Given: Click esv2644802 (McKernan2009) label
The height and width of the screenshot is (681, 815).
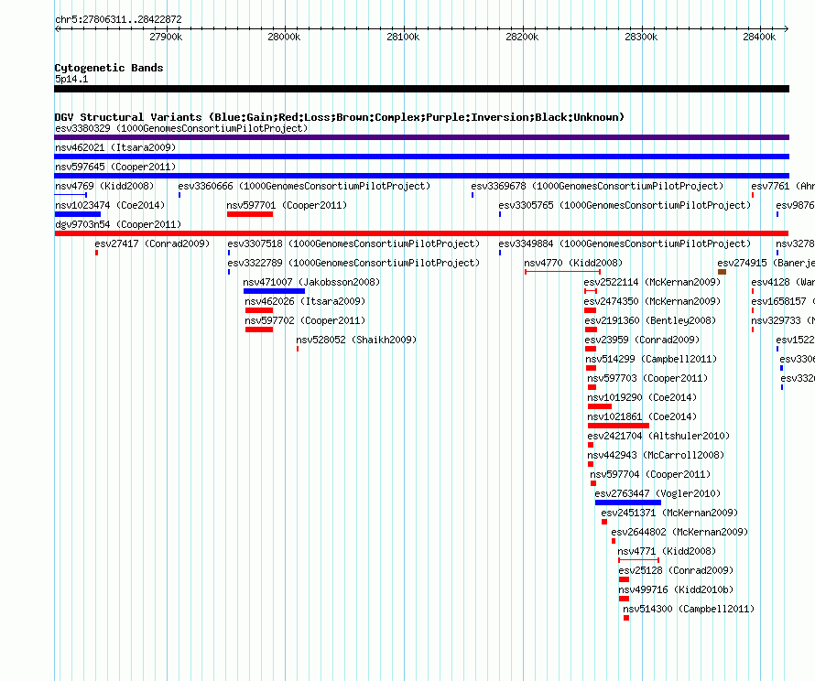Looking at the screenshot, I should pyautogui.click(x=679, y=532).
